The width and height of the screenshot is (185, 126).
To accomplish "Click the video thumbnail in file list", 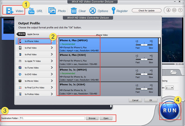I will click(9, 26).
